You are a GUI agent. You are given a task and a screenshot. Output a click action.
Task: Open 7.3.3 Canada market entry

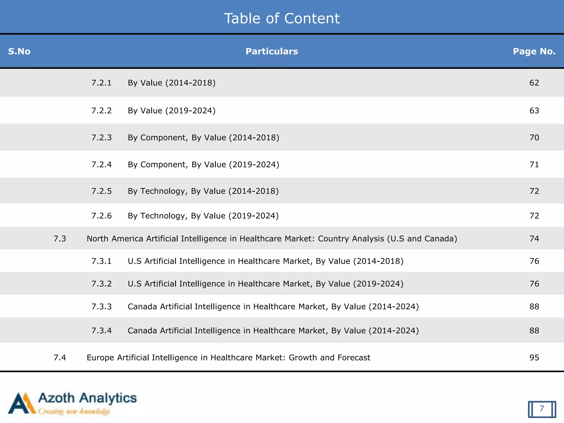click(273, 307)
